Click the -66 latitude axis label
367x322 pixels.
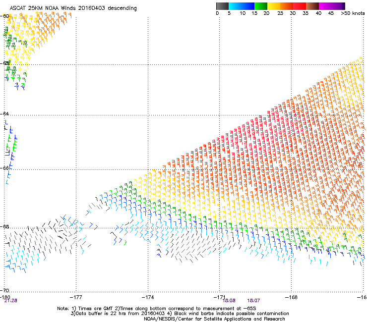[x=4, y=168]
